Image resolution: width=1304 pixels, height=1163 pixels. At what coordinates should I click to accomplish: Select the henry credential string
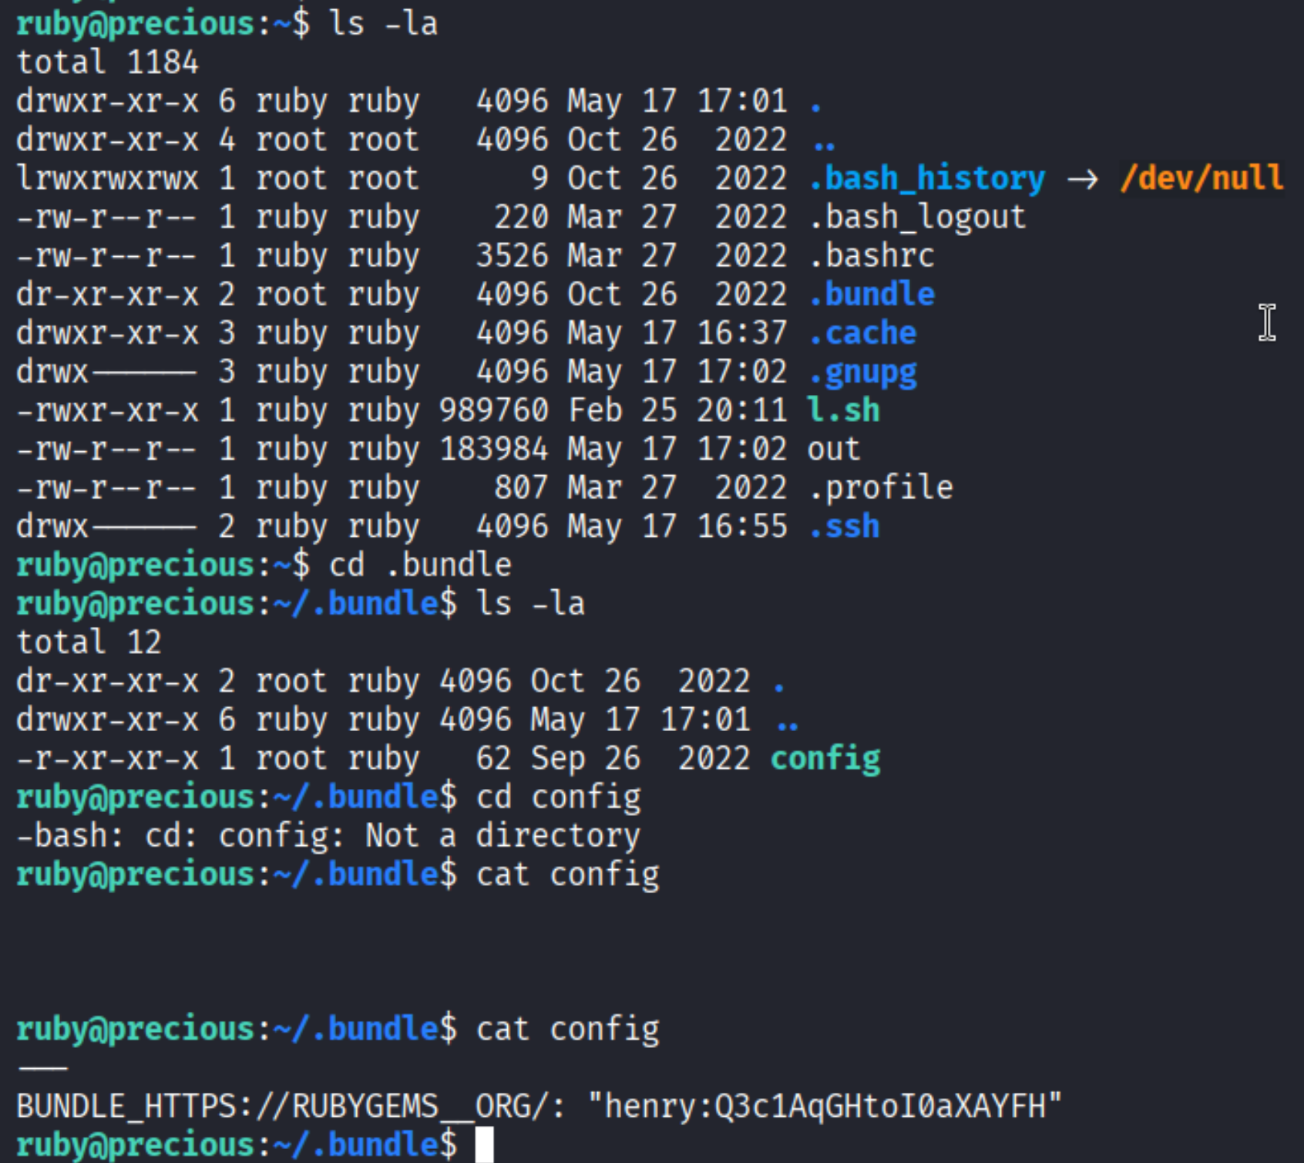click(825, 1106)
